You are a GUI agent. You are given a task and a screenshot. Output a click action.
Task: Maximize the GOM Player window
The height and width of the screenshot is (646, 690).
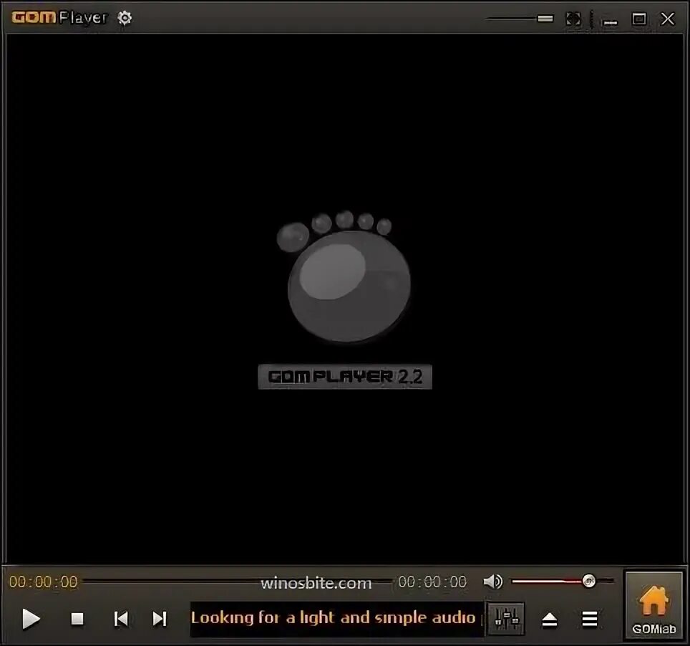[639, 19]
